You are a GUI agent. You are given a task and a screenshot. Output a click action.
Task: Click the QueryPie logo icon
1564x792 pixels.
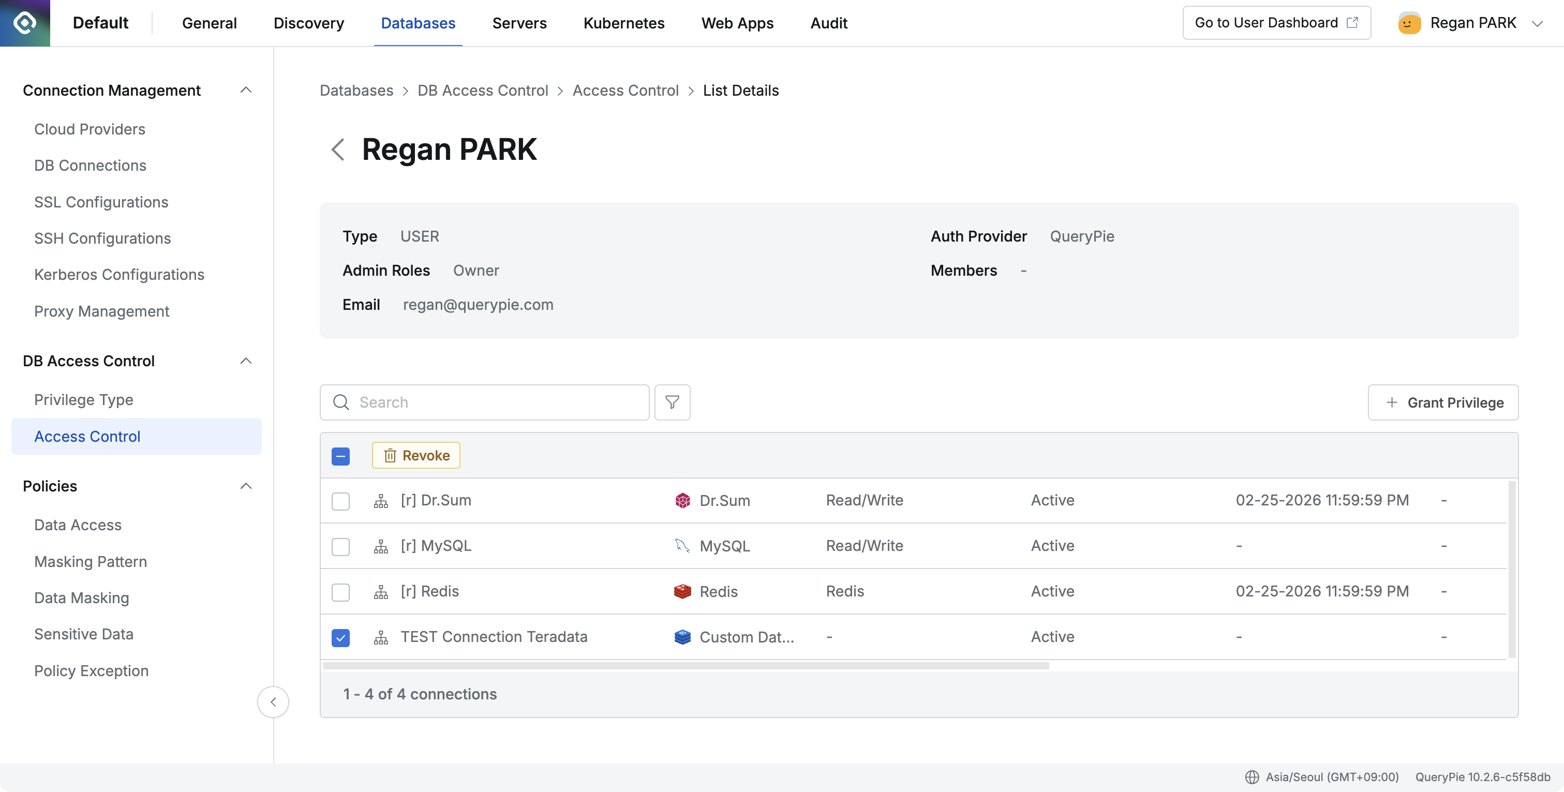[25, 23]
